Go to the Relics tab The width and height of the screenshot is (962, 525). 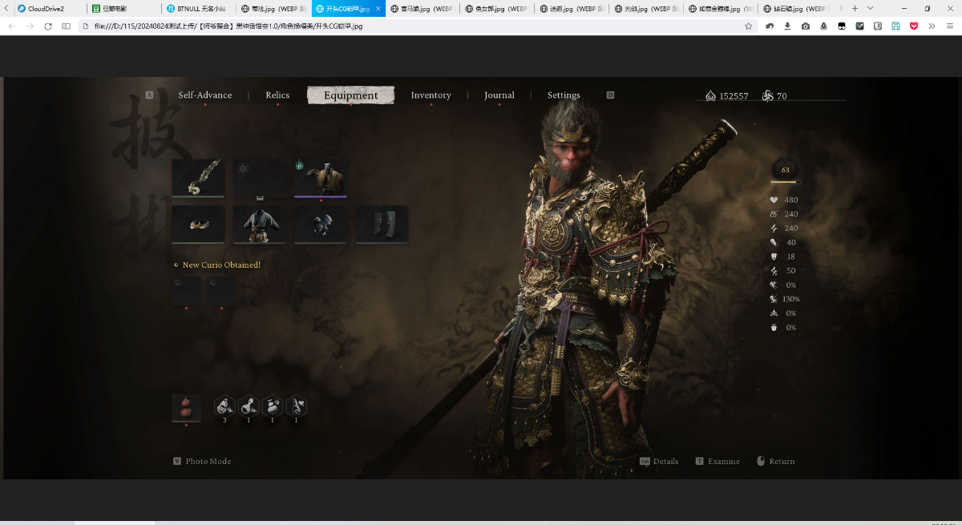click(277, 95)
